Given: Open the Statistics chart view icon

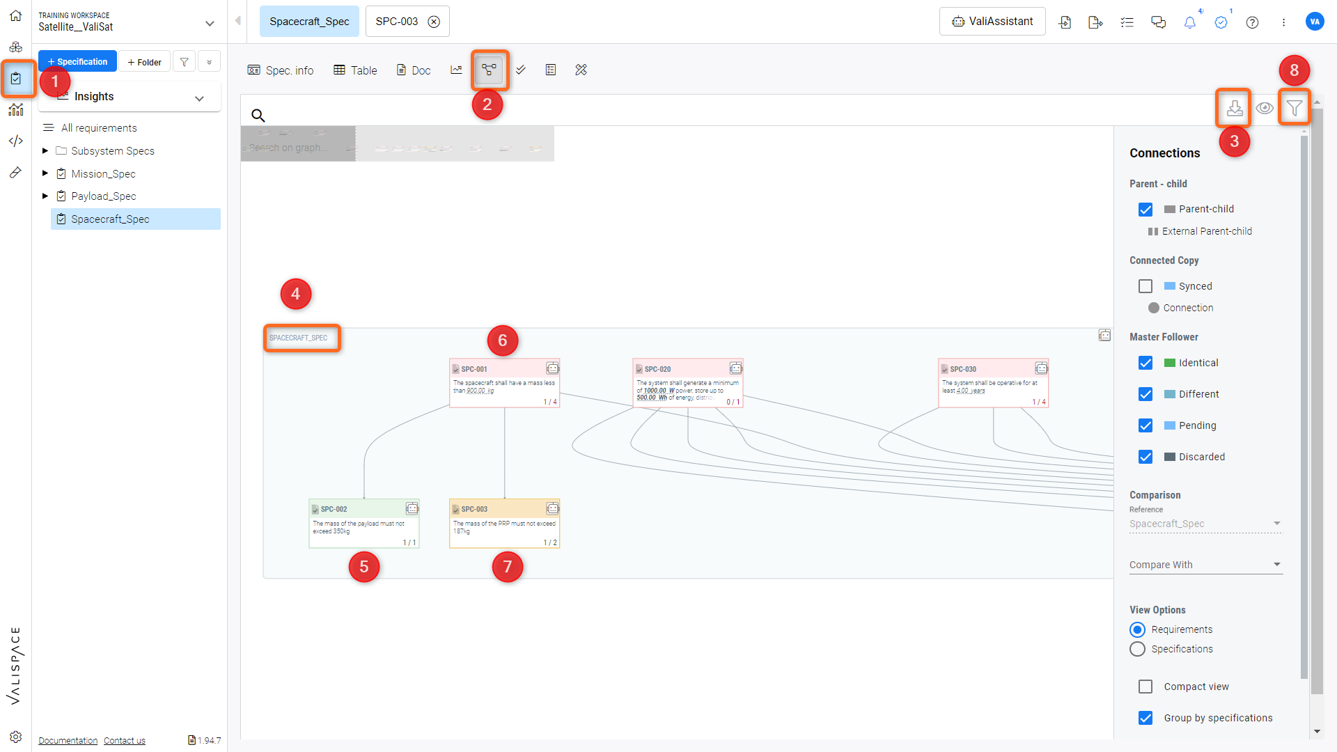Looking at the screenshot, I should 456,70.
